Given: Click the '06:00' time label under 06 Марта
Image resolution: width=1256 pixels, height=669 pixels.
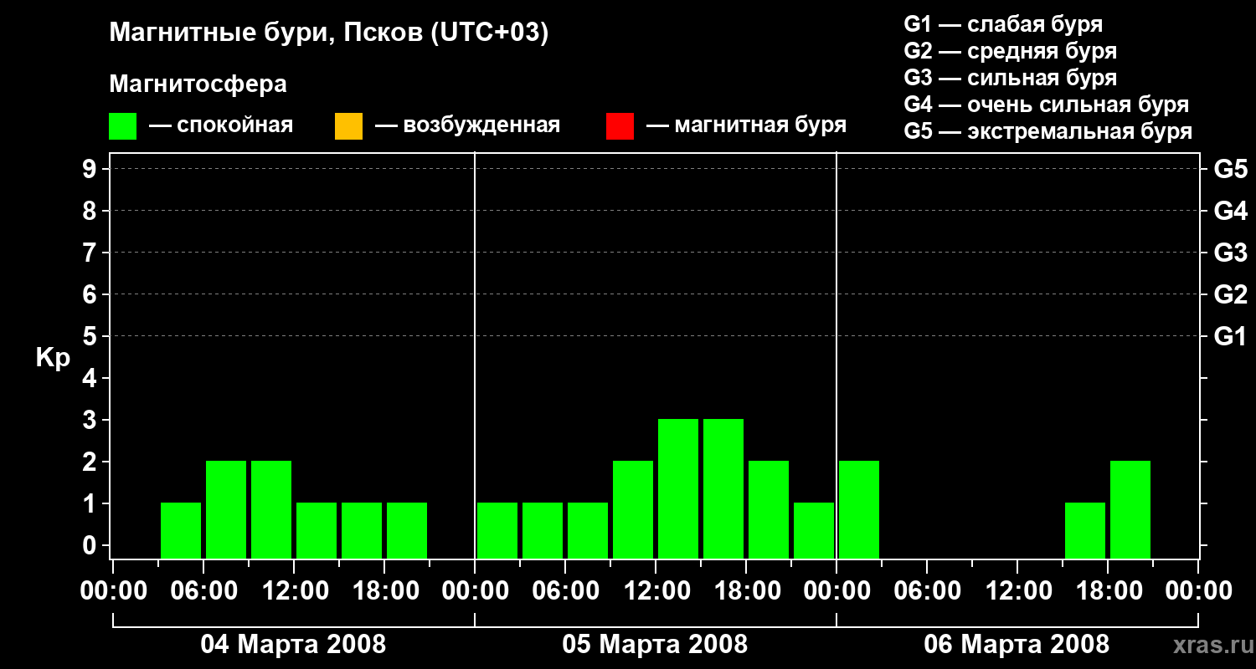Looking at the screenshot, I should [927, 591].
